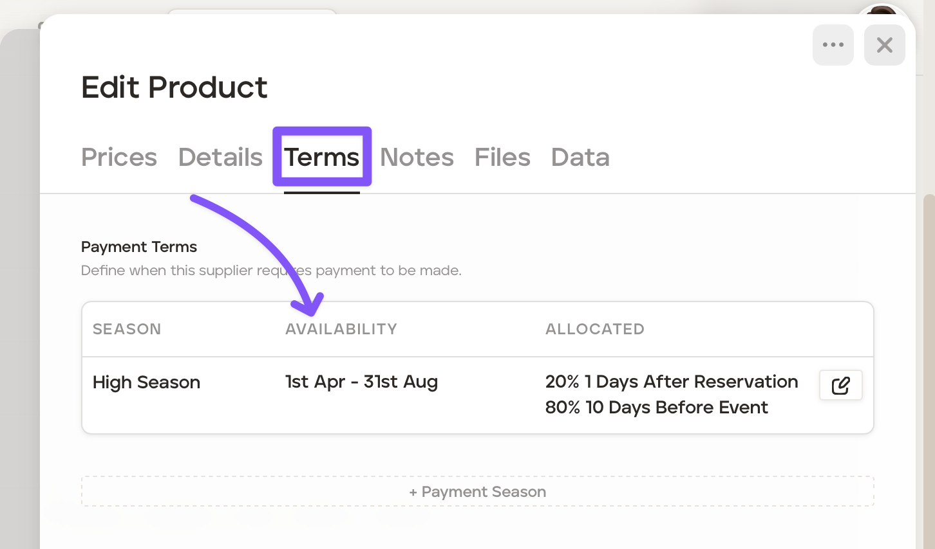
Task: Go to the Notes tab
Action: pyautogui.click(x=417, y=157)
